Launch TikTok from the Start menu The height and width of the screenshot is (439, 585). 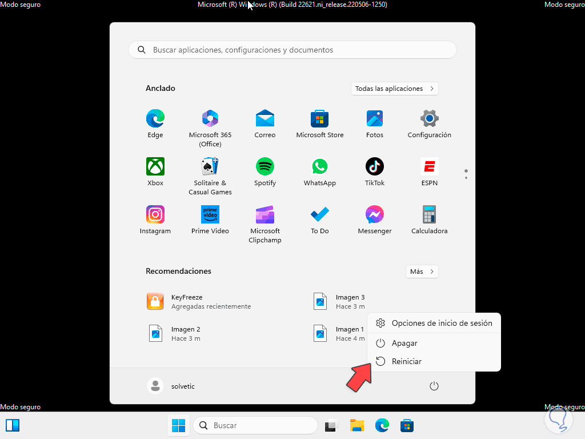point(374,166)
